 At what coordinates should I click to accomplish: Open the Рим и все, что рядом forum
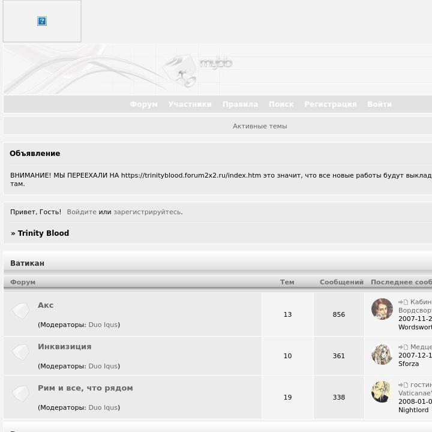[x=85, y=388]
